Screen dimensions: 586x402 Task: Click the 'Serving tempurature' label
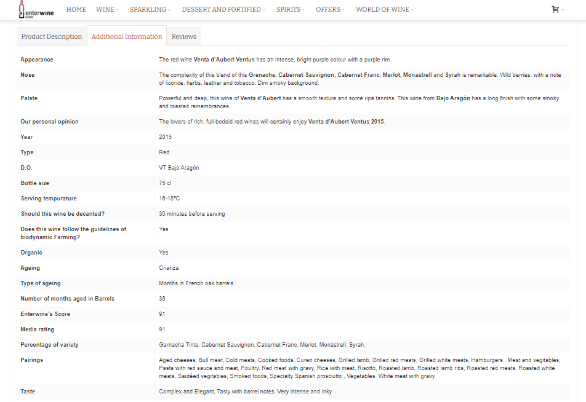tap(49, 199)
